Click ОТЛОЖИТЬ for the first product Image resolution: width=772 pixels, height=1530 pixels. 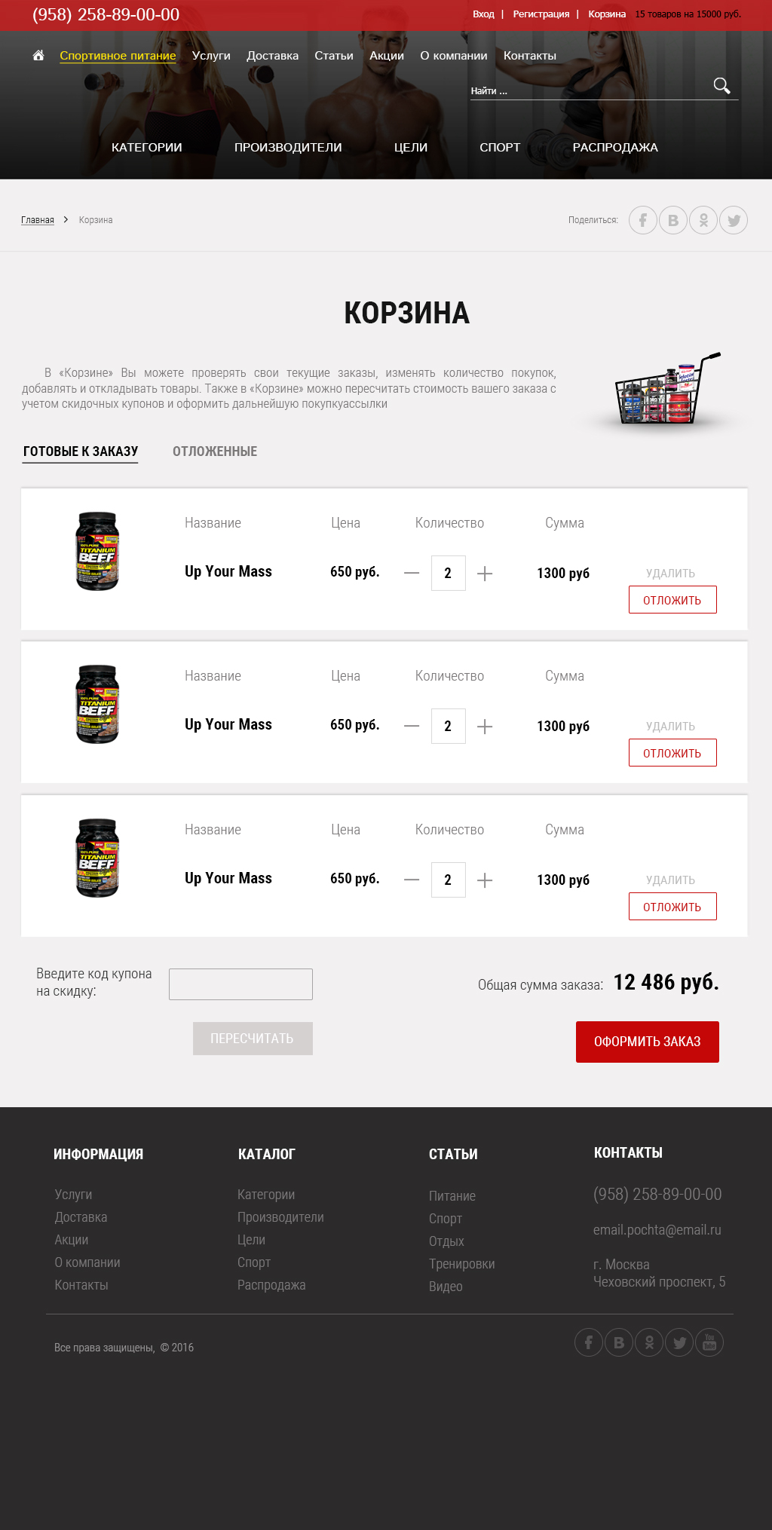coord(672,600)
